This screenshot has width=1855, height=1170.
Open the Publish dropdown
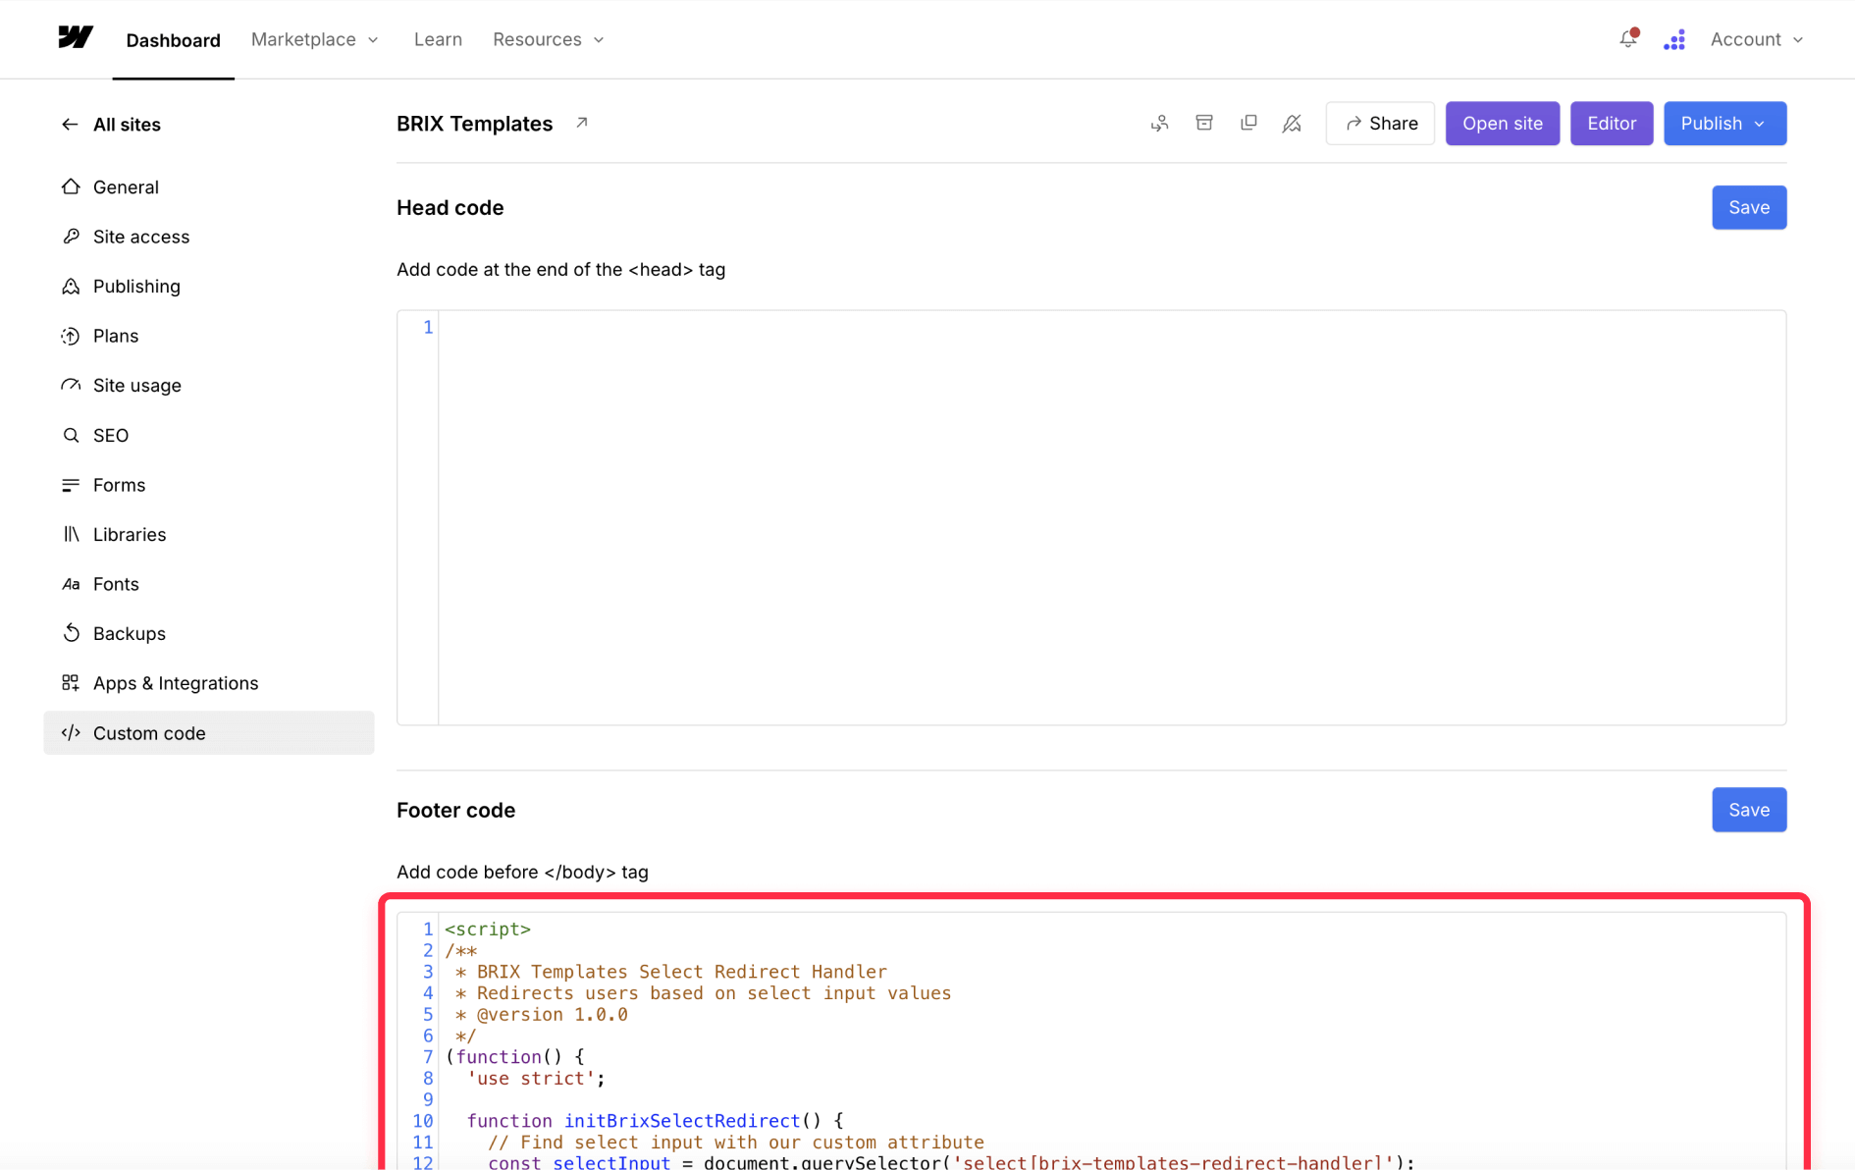[1724, 124]
